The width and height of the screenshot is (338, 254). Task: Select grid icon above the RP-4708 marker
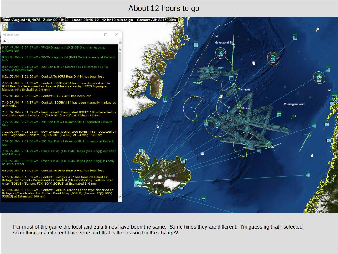pyautogui.click(x=231, y=78)
